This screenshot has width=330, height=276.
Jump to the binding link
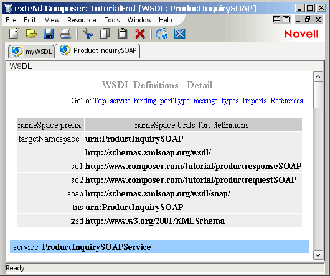pos(145,101)
